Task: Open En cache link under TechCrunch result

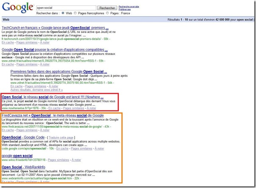Action: (x=8, y=42)
